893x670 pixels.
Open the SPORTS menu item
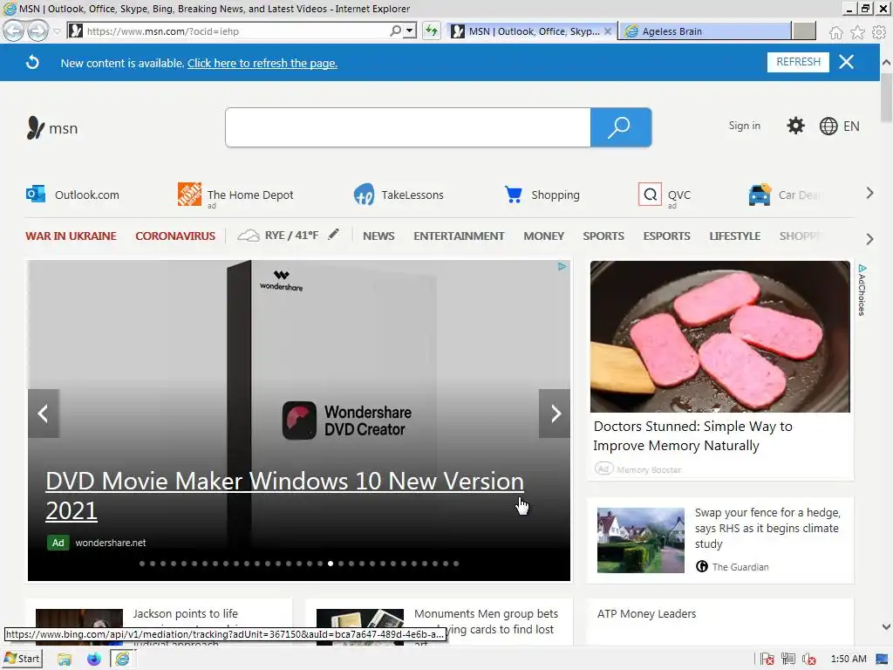pyautogui.click(x=603, y=236)
